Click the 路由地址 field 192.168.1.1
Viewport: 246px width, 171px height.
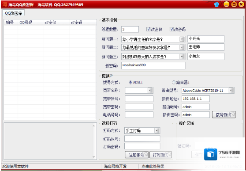[x=196, y=99]
